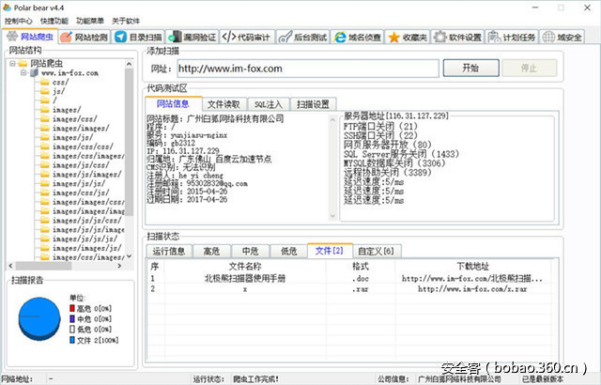Image resolution: width=601 pixels, height=385 pixels.
Task: Click the 停止 stop button
Action: (x=530, y=68)
